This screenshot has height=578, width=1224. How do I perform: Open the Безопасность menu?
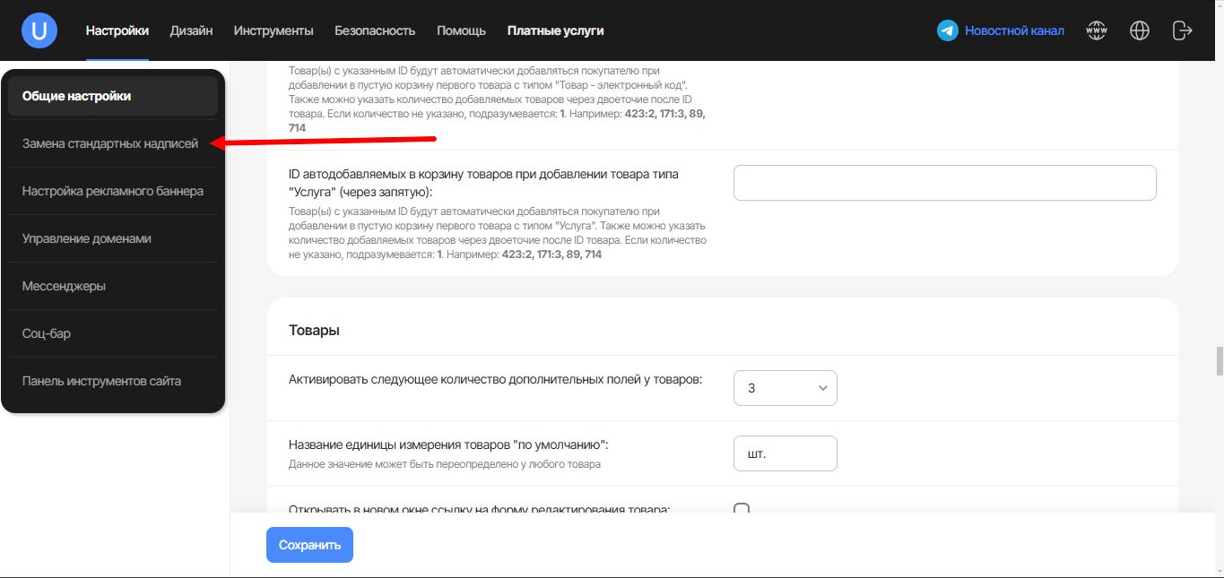pyautogui.click(x=375, y=30)
